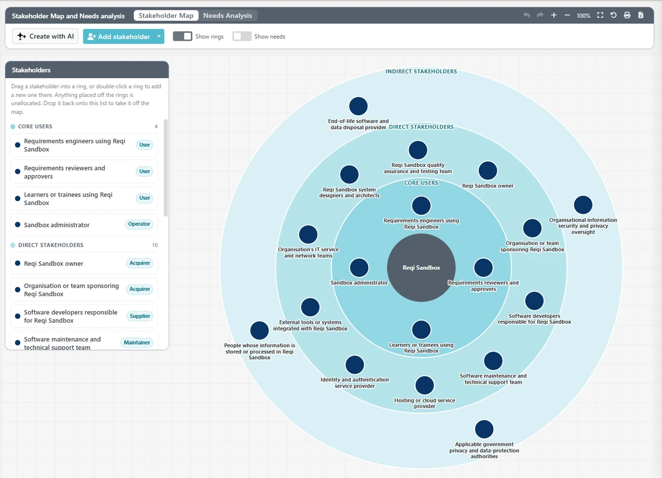Select system designers and architects node

point(349,175)
